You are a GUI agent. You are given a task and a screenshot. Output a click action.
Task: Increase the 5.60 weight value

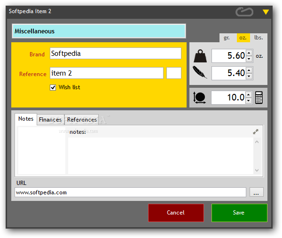(249, 53)
